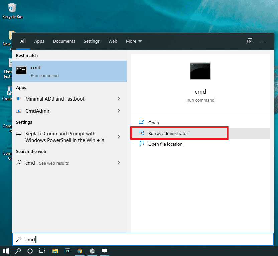Expand the CmdAdmin result arrow
Image resolution: width=278 pixels, height=256 pixels.
point(119,111)
